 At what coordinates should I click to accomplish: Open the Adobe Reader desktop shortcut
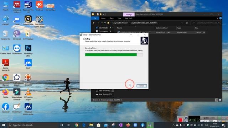tap(6, 65)
